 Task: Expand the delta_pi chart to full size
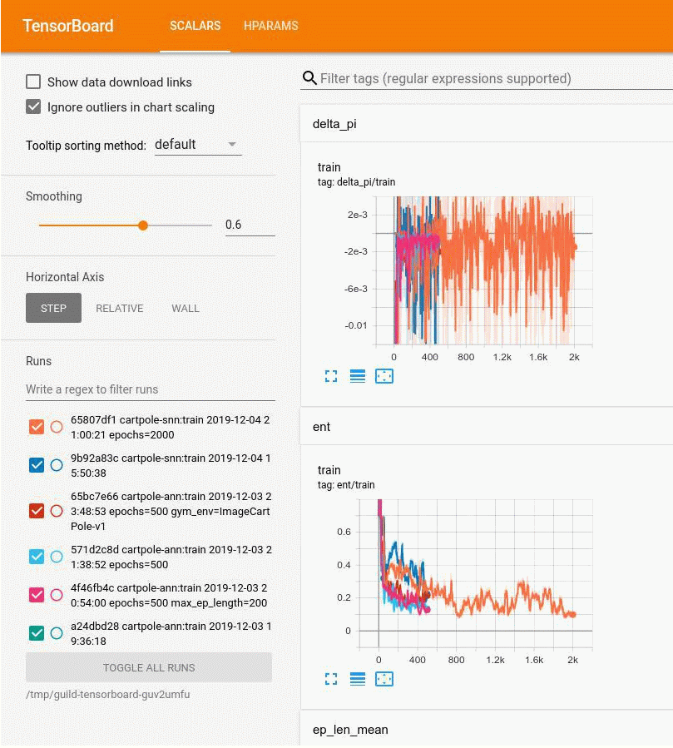[331, 376]
